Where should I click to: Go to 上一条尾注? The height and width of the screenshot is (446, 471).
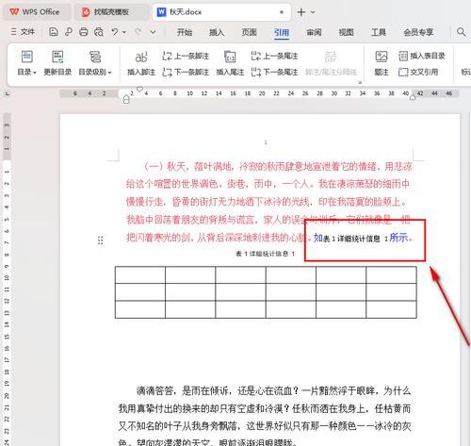point(274,57)
